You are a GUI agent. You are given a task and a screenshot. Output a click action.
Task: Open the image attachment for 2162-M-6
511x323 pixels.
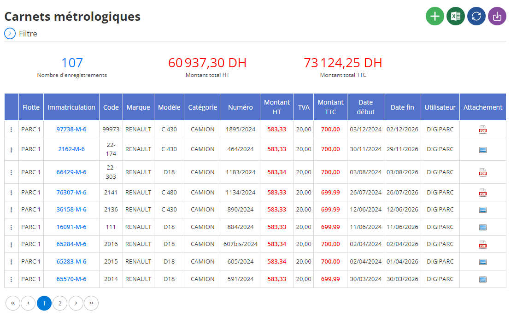point(482,150)
